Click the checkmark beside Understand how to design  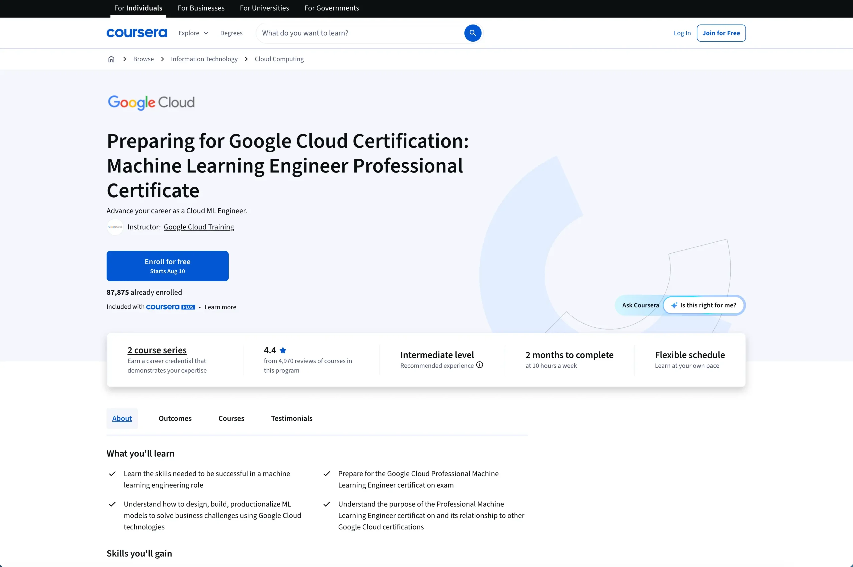click(x=112, y=504)
